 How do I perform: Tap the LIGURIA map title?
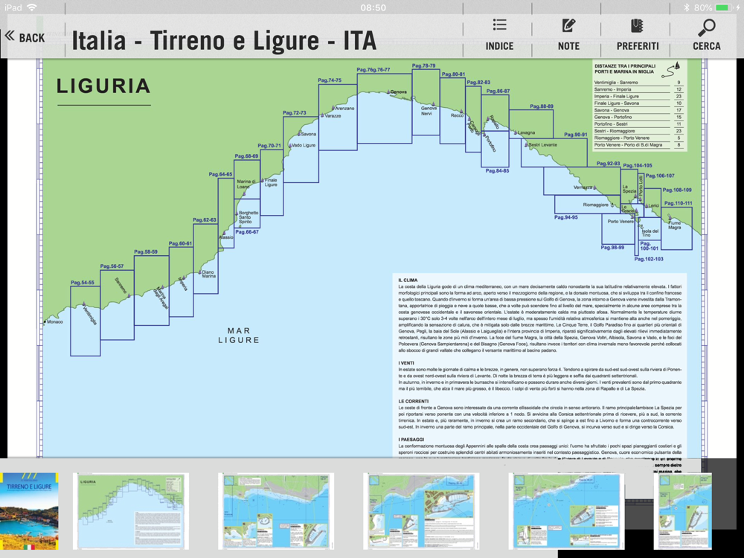pos(103,86)
